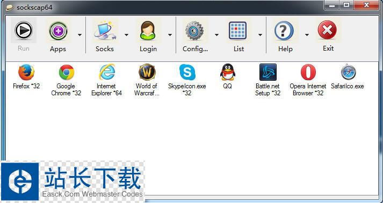Select the Firefox *32 application icon
The height and width of the screenshot is (203, 383).
point(26,72)
